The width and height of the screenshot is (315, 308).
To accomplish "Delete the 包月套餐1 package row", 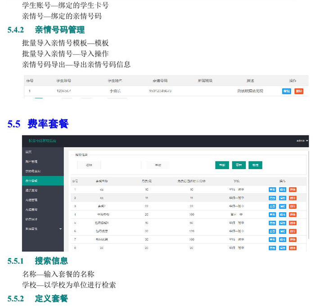I will tap(293, 223).
